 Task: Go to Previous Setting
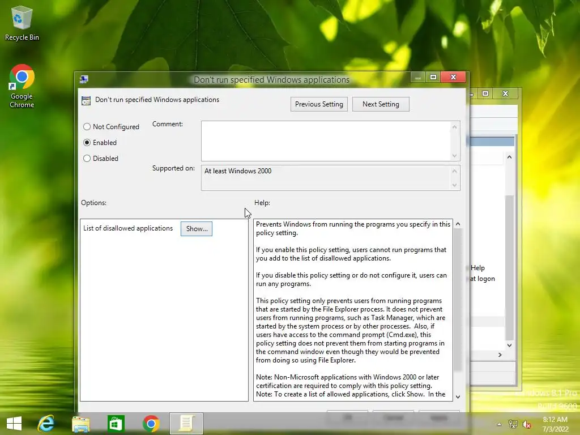(319, 104)
